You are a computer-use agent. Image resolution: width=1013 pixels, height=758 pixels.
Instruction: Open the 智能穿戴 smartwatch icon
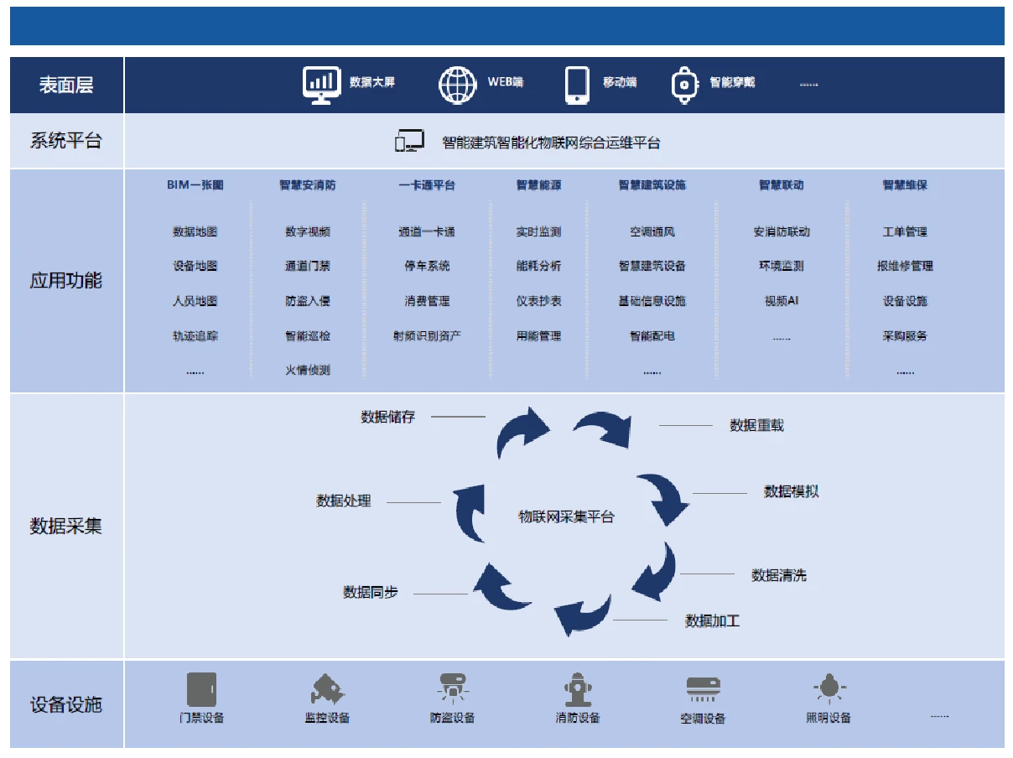(684, 85)
